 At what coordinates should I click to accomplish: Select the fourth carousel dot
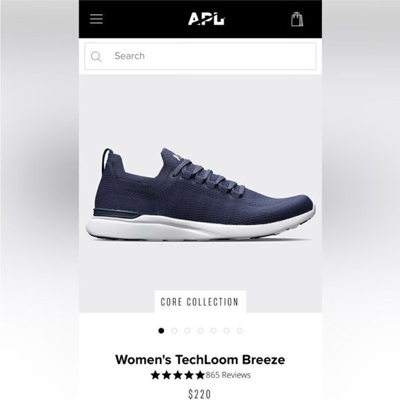(201, 330)
